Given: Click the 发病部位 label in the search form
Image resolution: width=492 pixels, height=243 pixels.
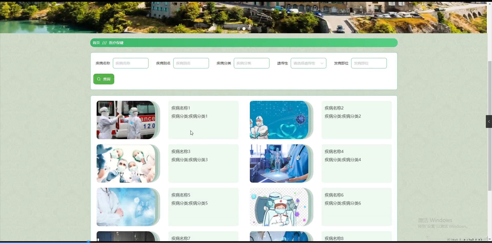Looking at the screenshot, I should 341,63.
